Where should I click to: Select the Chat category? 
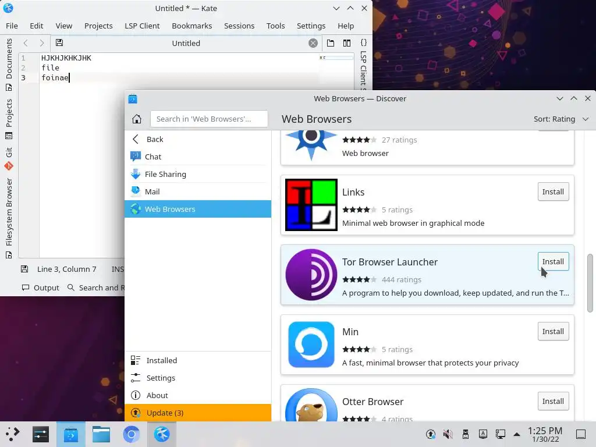point(198,157)
